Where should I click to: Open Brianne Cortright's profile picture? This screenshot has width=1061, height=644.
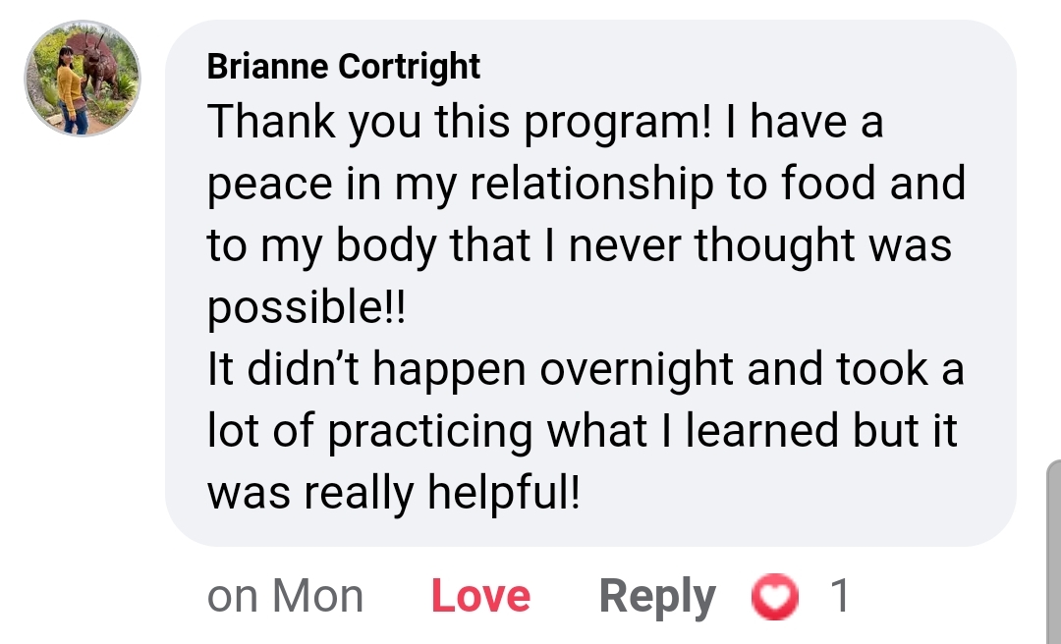[83, 79]
